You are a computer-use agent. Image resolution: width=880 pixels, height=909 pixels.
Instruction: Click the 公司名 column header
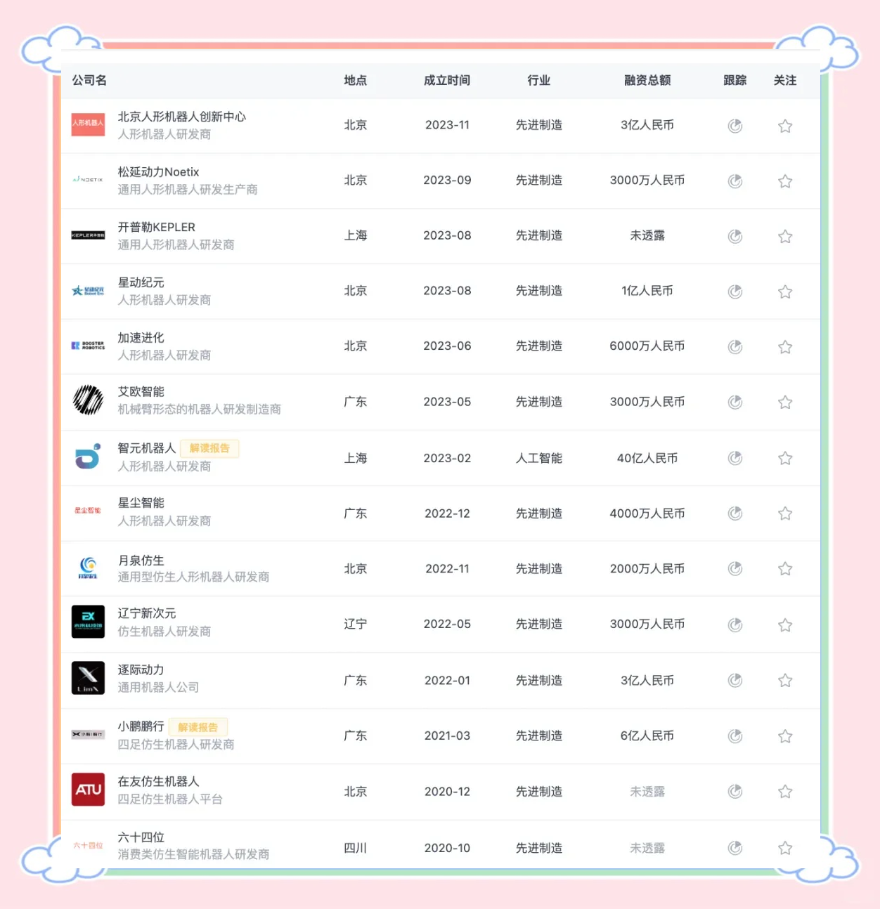click(x=89, y=81)
